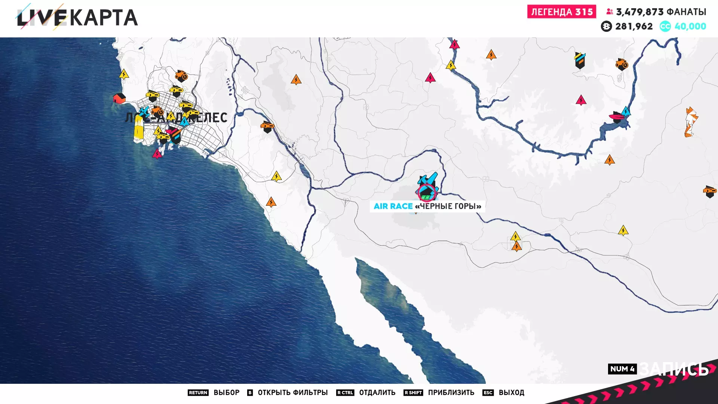
Task: Click the orange fragmented photo icon on the right
Action: pos(690,122)
